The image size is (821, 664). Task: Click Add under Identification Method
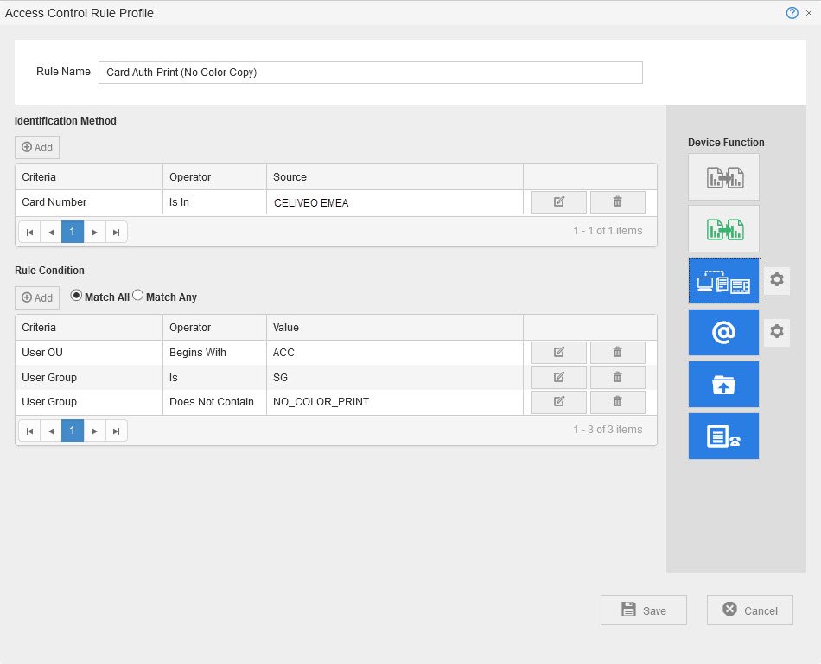pos(37,147)
